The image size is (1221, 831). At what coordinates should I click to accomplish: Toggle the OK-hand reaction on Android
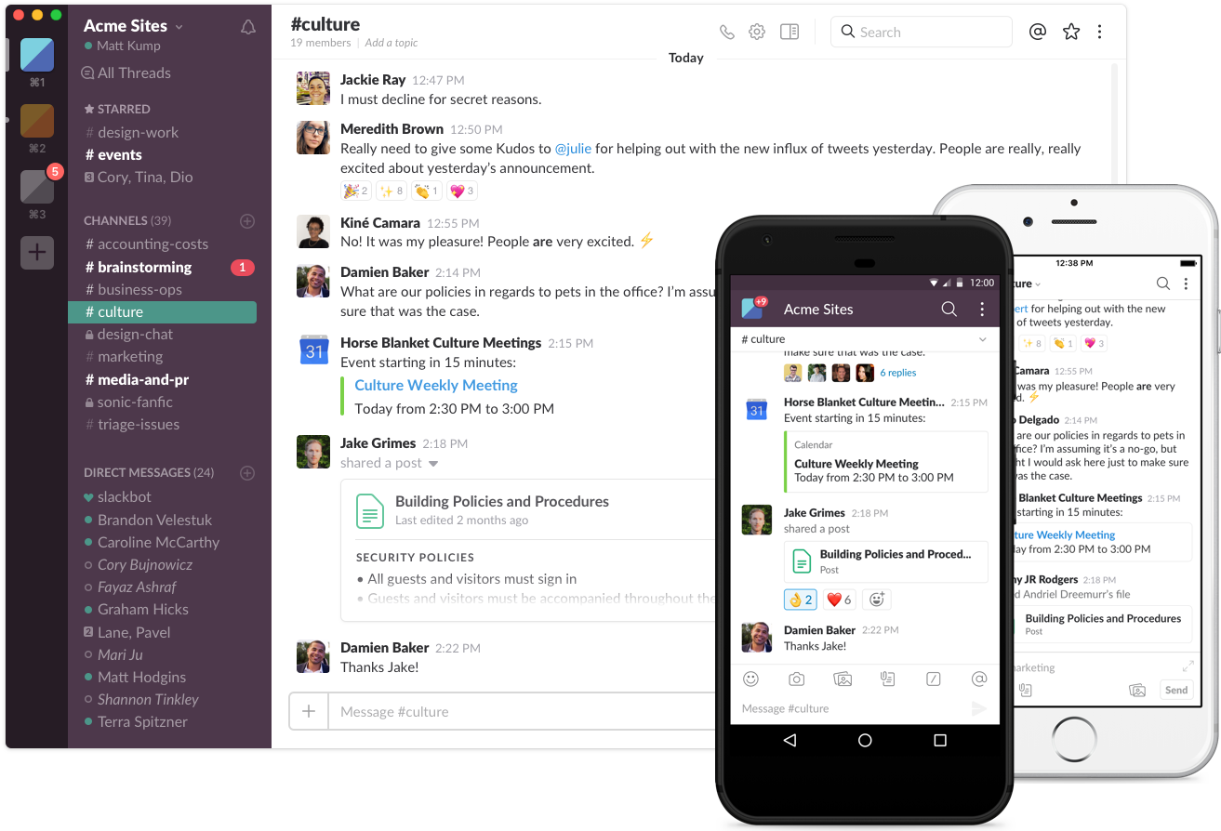point(801,600)
